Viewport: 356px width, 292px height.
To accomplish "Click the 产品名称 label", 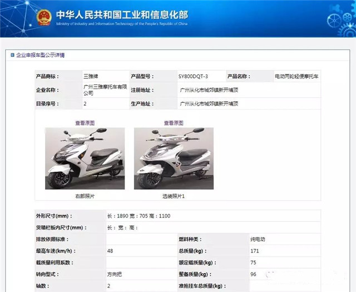I will click(x=239, y=76).
